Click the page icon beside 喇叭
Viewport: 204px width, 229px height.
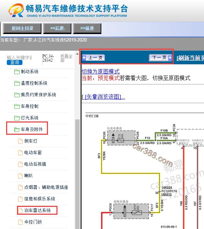(20, 176)
